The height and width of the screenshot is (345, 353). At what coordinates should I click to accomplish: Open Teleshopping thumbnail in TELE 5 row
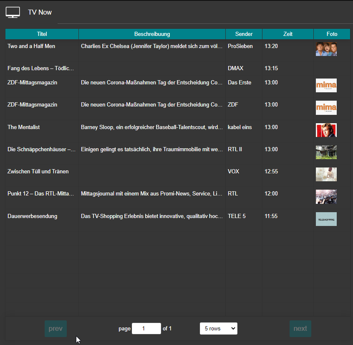tap(326, 219)
